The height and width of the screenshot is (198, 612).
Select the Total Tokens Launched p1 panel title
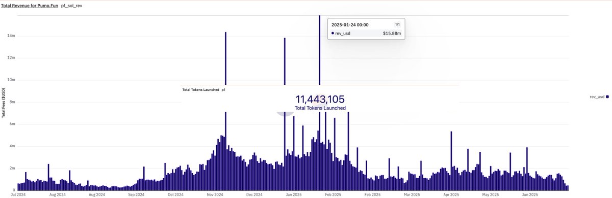[x=203, y=89]
